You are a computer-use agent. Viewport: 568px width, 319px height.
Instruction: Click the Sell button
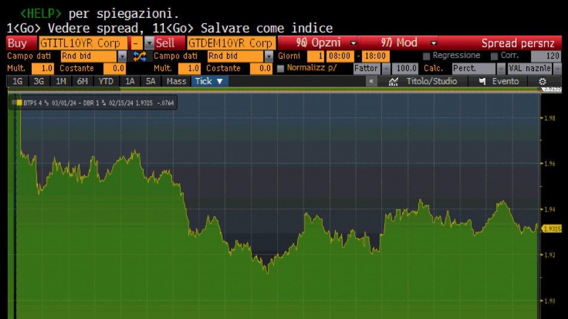[170, 43]
